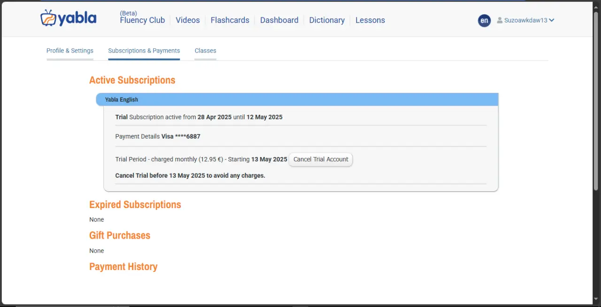
Task: Switch to Profile & Settings tab
Action: 70,51
